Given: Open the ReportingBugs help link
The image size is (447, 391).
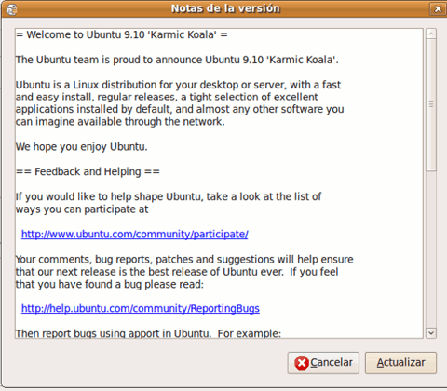Looking at the screenshot, I should 141,308.
